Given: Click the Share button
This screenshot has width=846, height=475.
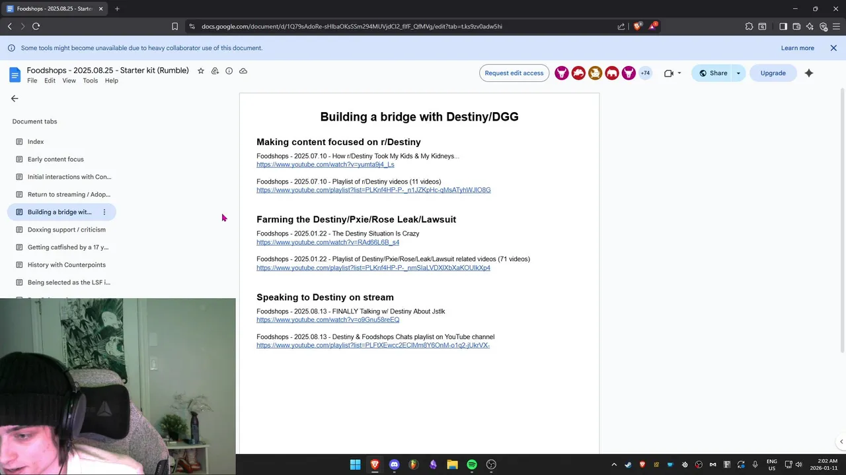Looking at the screenshot, I should (712, 73).
